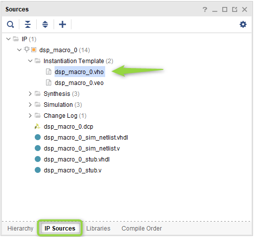Collapse the Instantiation Template folder

coord(30,61)
